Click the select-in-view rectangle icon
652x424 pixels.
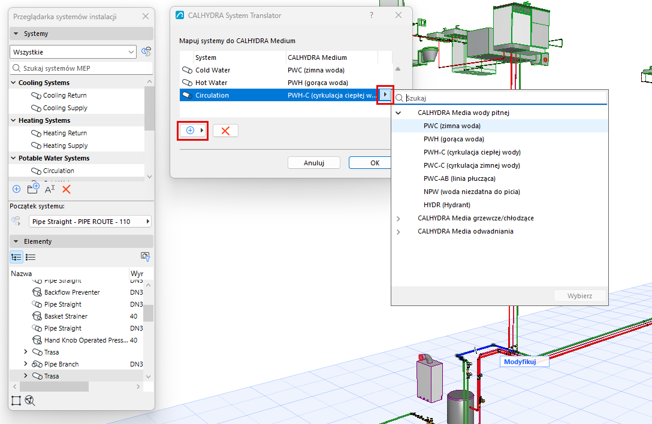[x=16, y=400]
